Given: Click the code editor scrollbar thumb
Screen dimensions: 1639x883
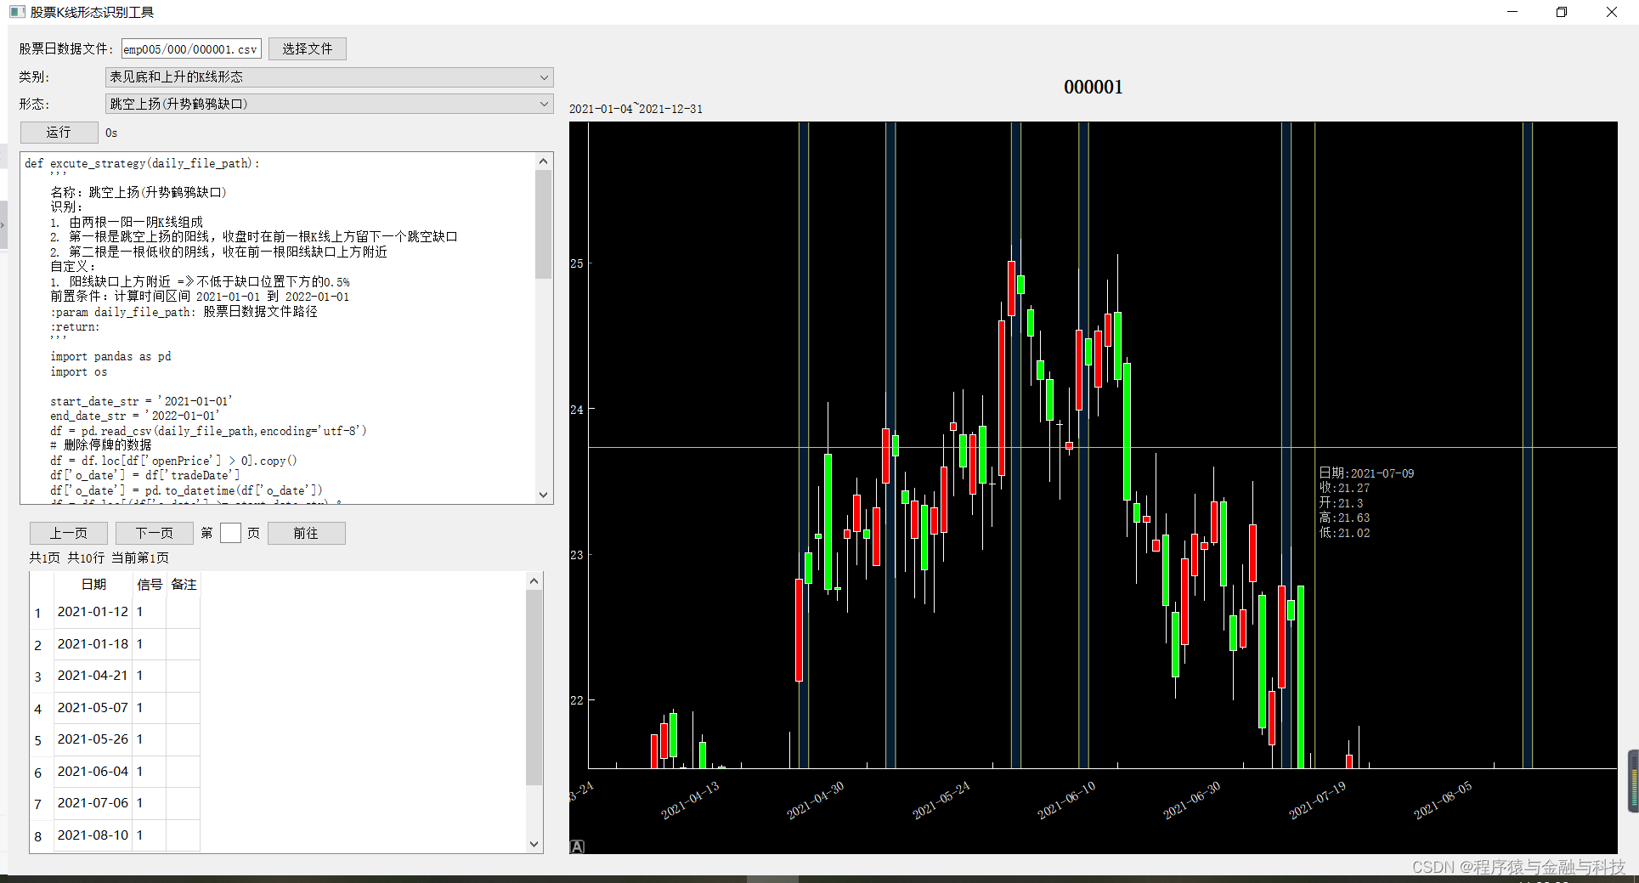Looking at the screenshot, I should (x=544, y=224).
